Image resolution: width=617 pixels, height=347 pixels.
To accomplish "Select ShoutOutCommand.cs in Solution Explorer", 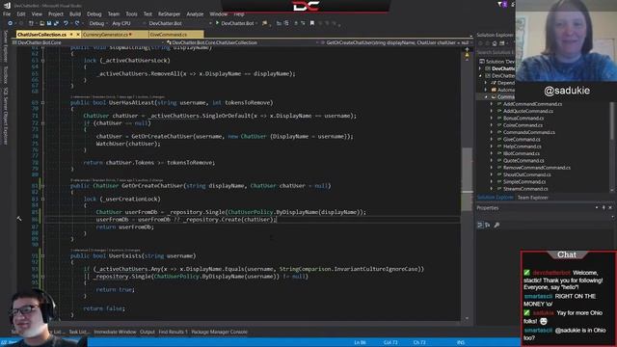I will 527,174.
